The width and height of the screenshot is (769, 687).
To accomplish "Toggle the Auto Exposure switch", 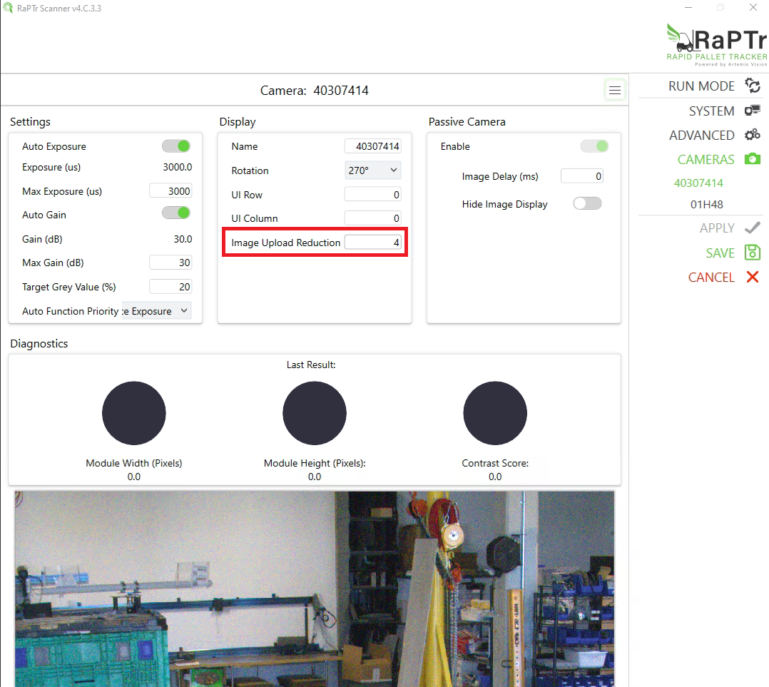I will 176,146.
